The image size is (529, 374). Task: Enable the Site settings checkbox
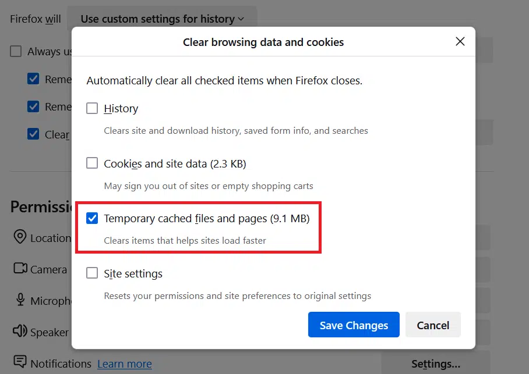92,273
